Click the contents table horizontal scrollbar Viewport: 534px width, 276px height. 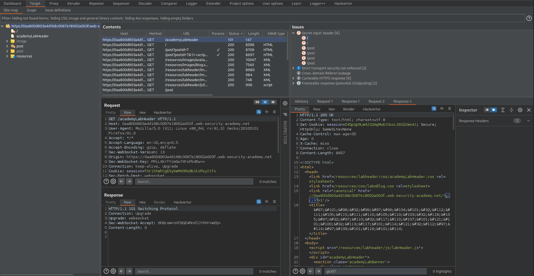157,95
